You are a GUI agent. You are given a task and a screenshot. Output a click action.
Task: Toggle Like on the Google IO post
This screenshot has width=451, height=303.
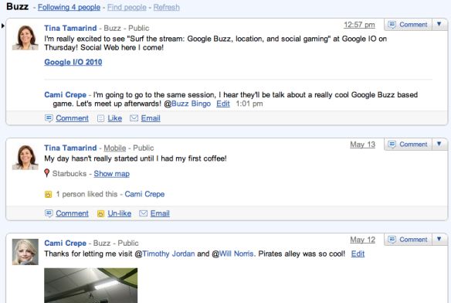115,118
